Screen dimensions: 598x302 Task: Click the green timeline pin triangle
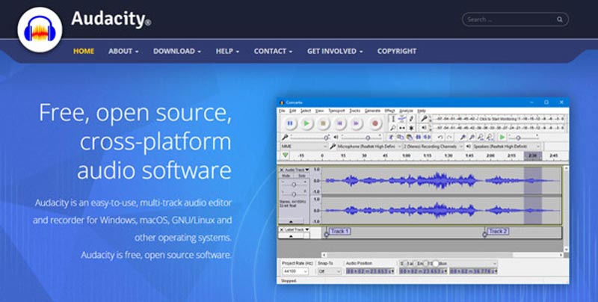[x=286, y=155]
